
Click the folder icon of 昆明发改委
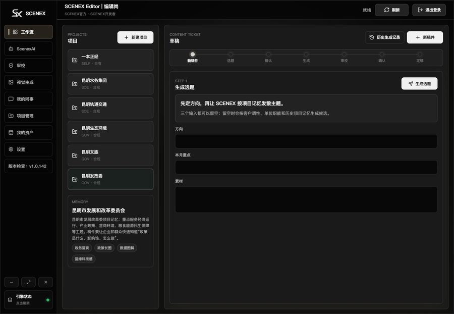pyautogui.click(x=75, y=179)
